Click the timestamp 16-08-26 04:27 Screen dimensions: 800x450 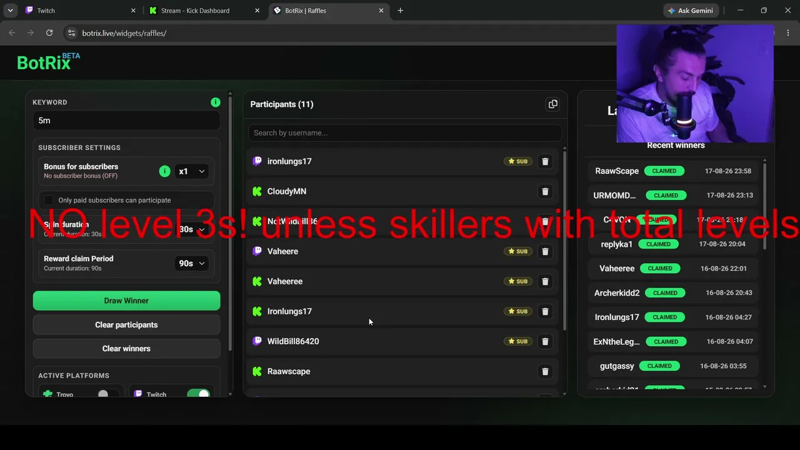pos(729,317)
